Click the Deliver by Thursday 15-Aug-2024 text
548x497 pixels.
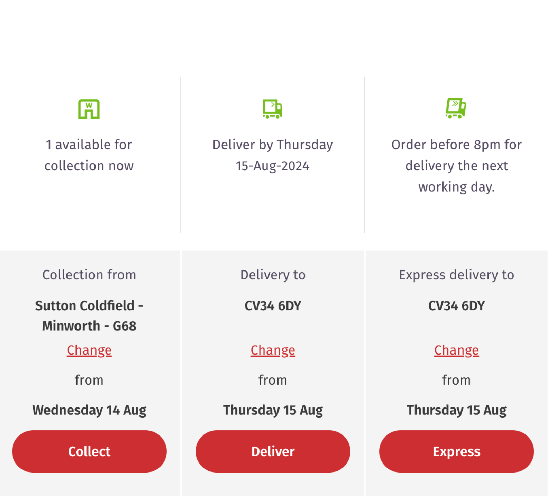pyautogui.click(x=273, y=155)
